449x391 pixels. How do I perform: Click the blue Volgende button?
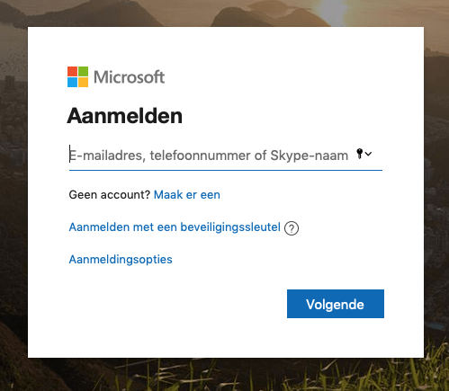[336, 304]
